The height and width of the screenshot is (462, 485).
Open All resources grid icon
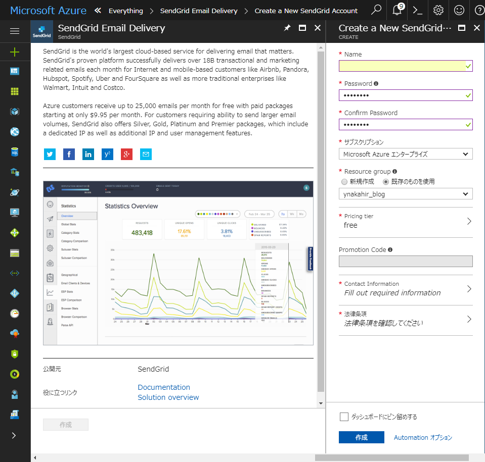click(x=15, y=91)
